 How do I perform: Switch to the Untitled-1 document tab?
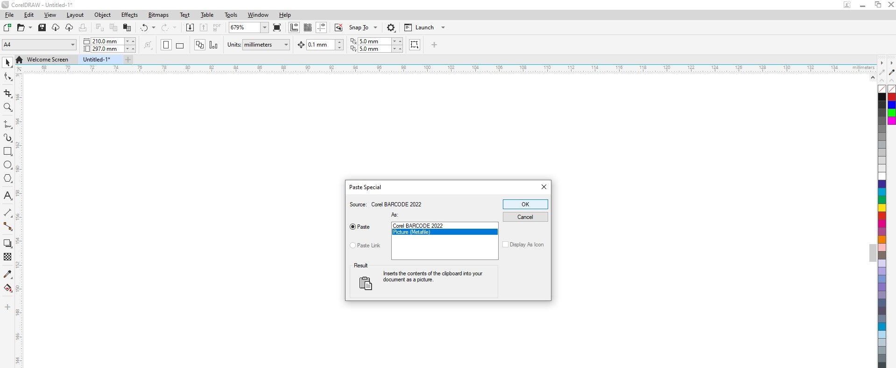(97, 60)
